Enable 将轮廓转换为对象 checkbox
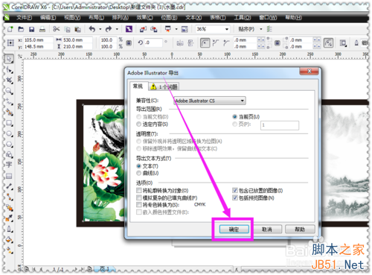This screenshot has width=372, height=275. tap(139, 191)
